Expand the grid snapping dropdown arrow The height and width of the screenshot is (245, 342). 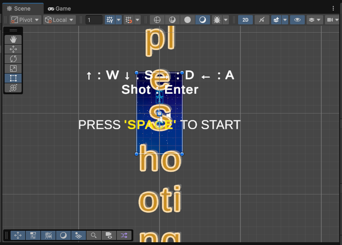click(x=119, y=20)
